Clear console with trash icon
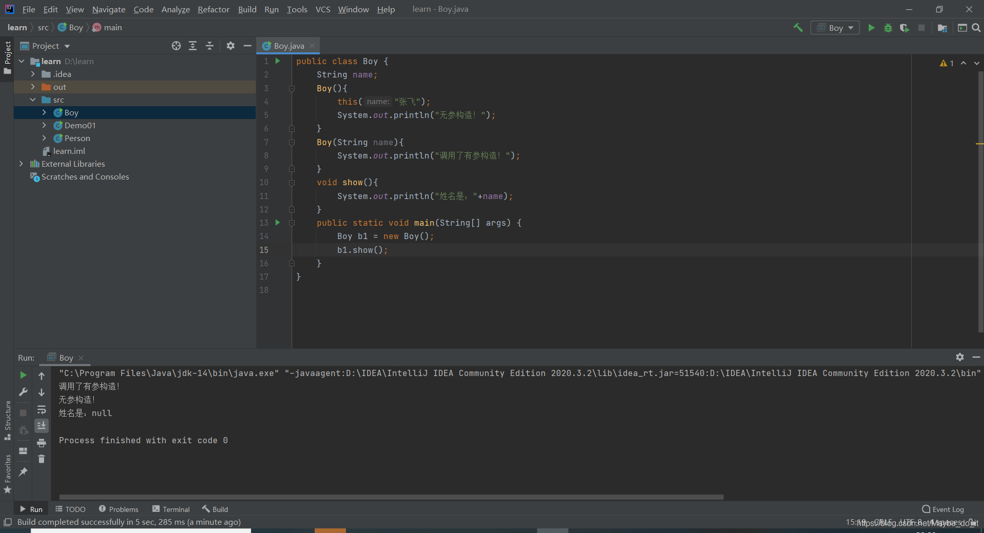Screen dimensions: 984x533 point(42,459)
